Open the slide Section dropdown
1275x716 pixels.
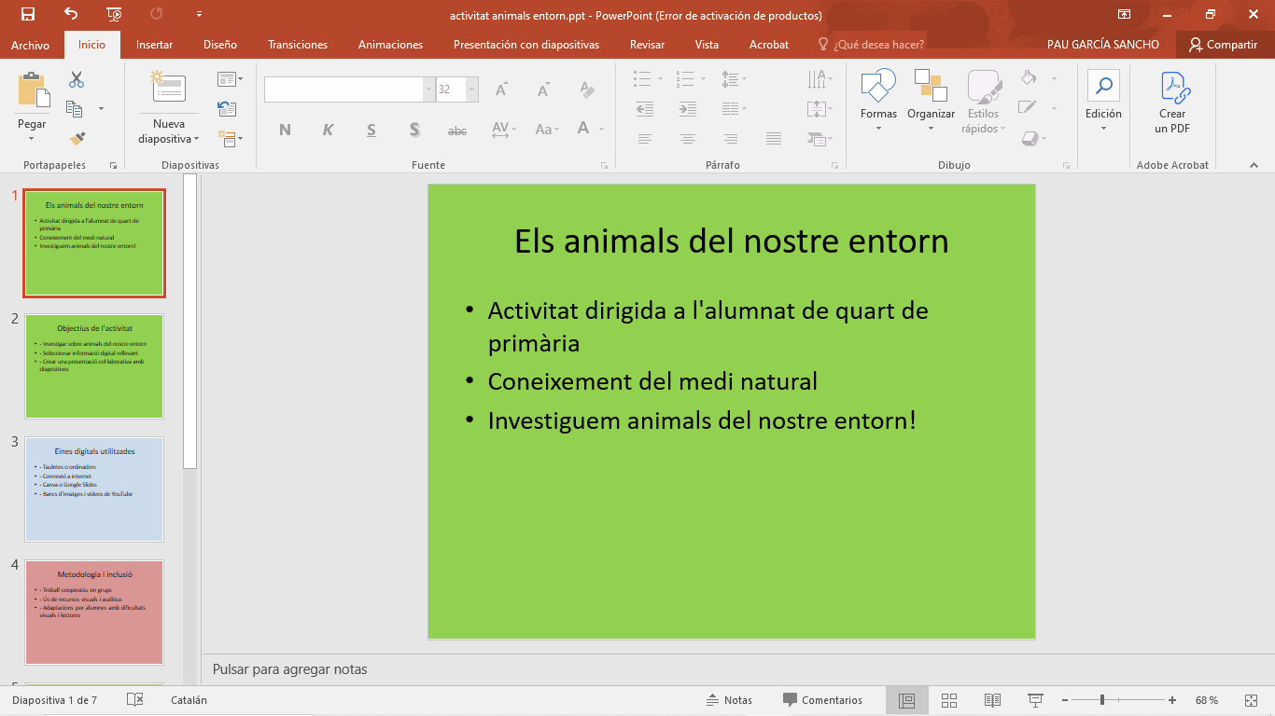[x=230, y=139]
